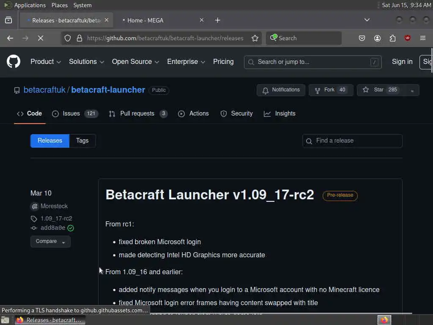433x325 pixels.
Task: Close the Home - MEGA tab
Action: pyautogui.click(x=202, y=20)
